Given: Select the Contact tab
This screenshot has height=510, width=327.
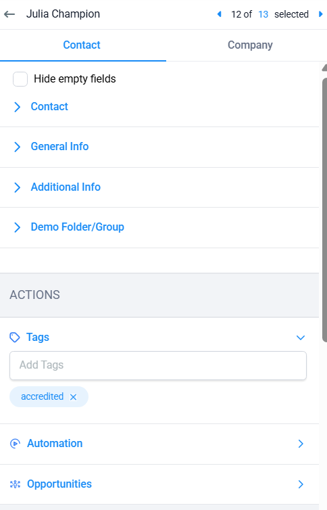Looking at the screenshot, I should pos(82,45).
